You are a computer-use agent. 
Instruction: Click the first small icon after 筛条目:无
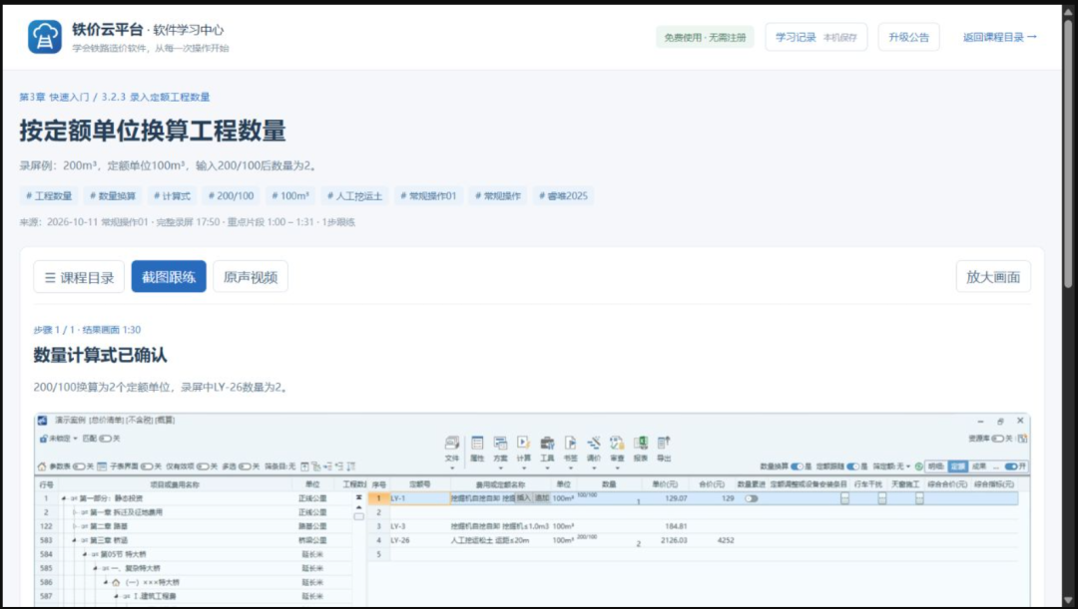304,466
